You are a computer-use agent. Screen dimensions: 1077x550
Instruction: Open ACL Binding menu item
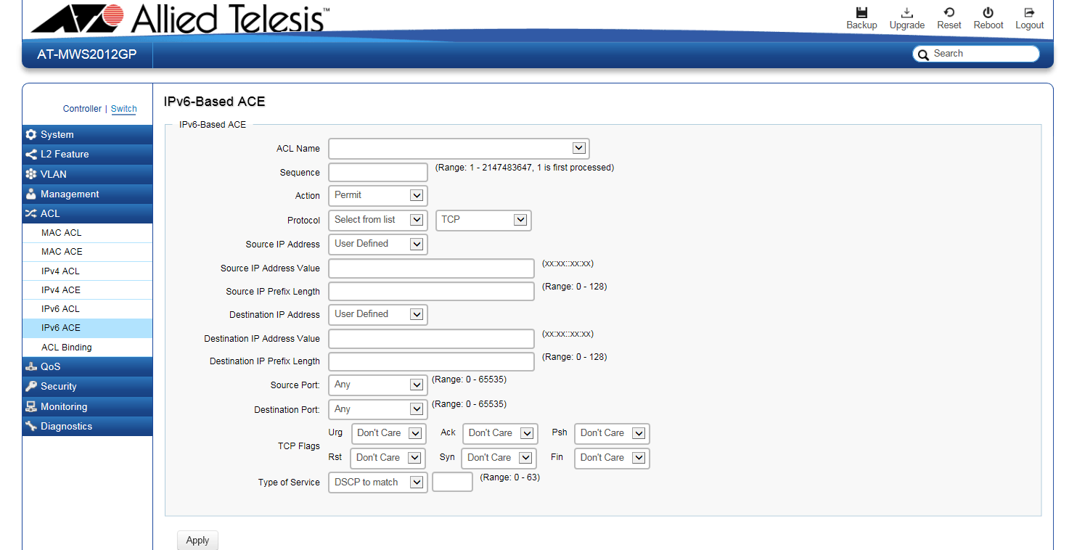[x=67, y=348]
